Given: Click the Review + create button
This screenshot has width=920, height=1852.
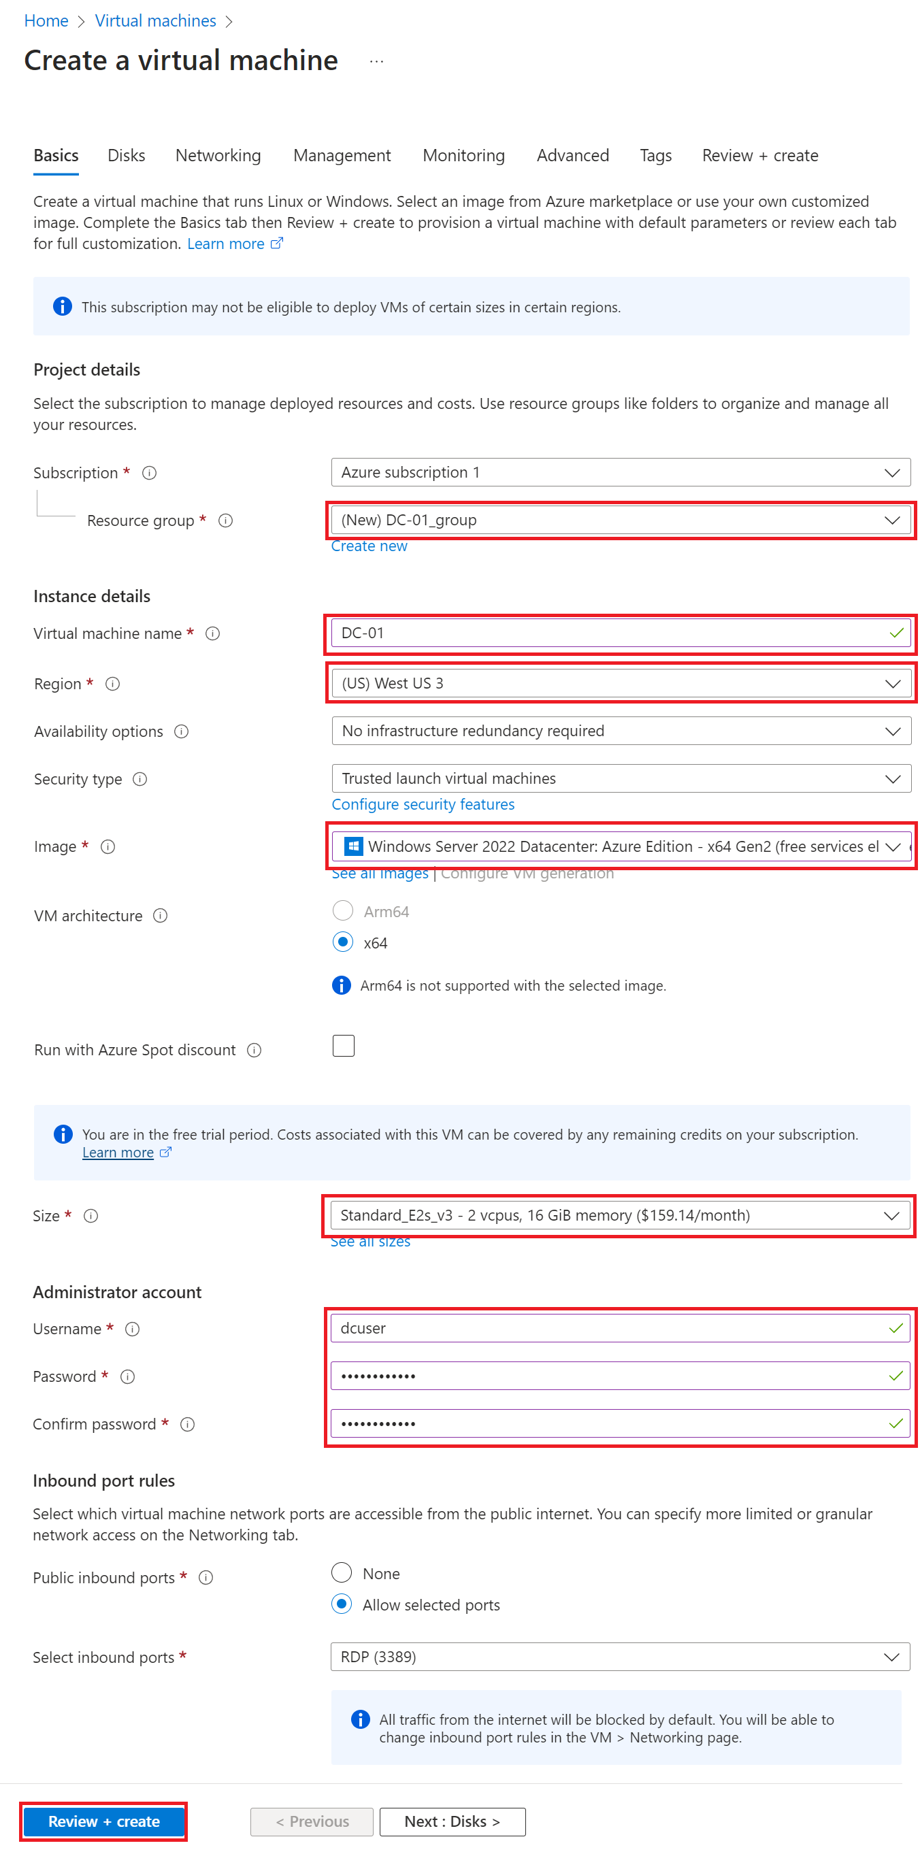Looking at the screenshot, I should pyautogui.click(x=103, y=1821).
